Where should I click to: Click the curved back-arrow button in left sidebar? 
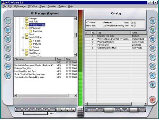8,76
